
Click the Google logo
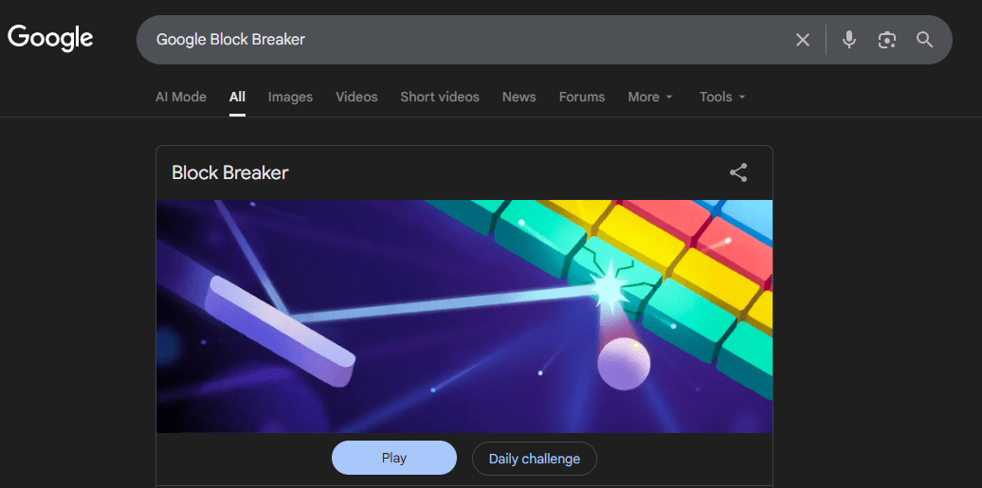[50, 38]
